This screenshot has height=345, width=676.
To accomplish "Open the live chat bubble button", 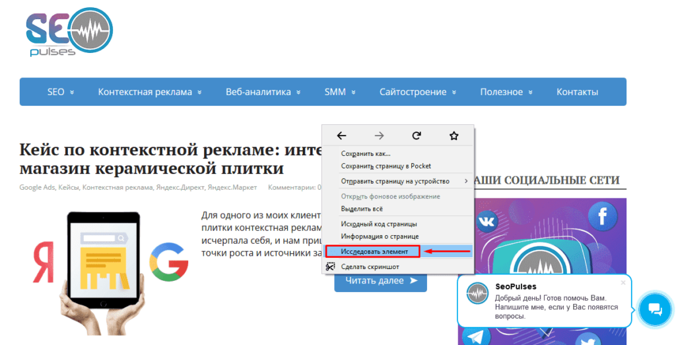I will tap(656, 309).
